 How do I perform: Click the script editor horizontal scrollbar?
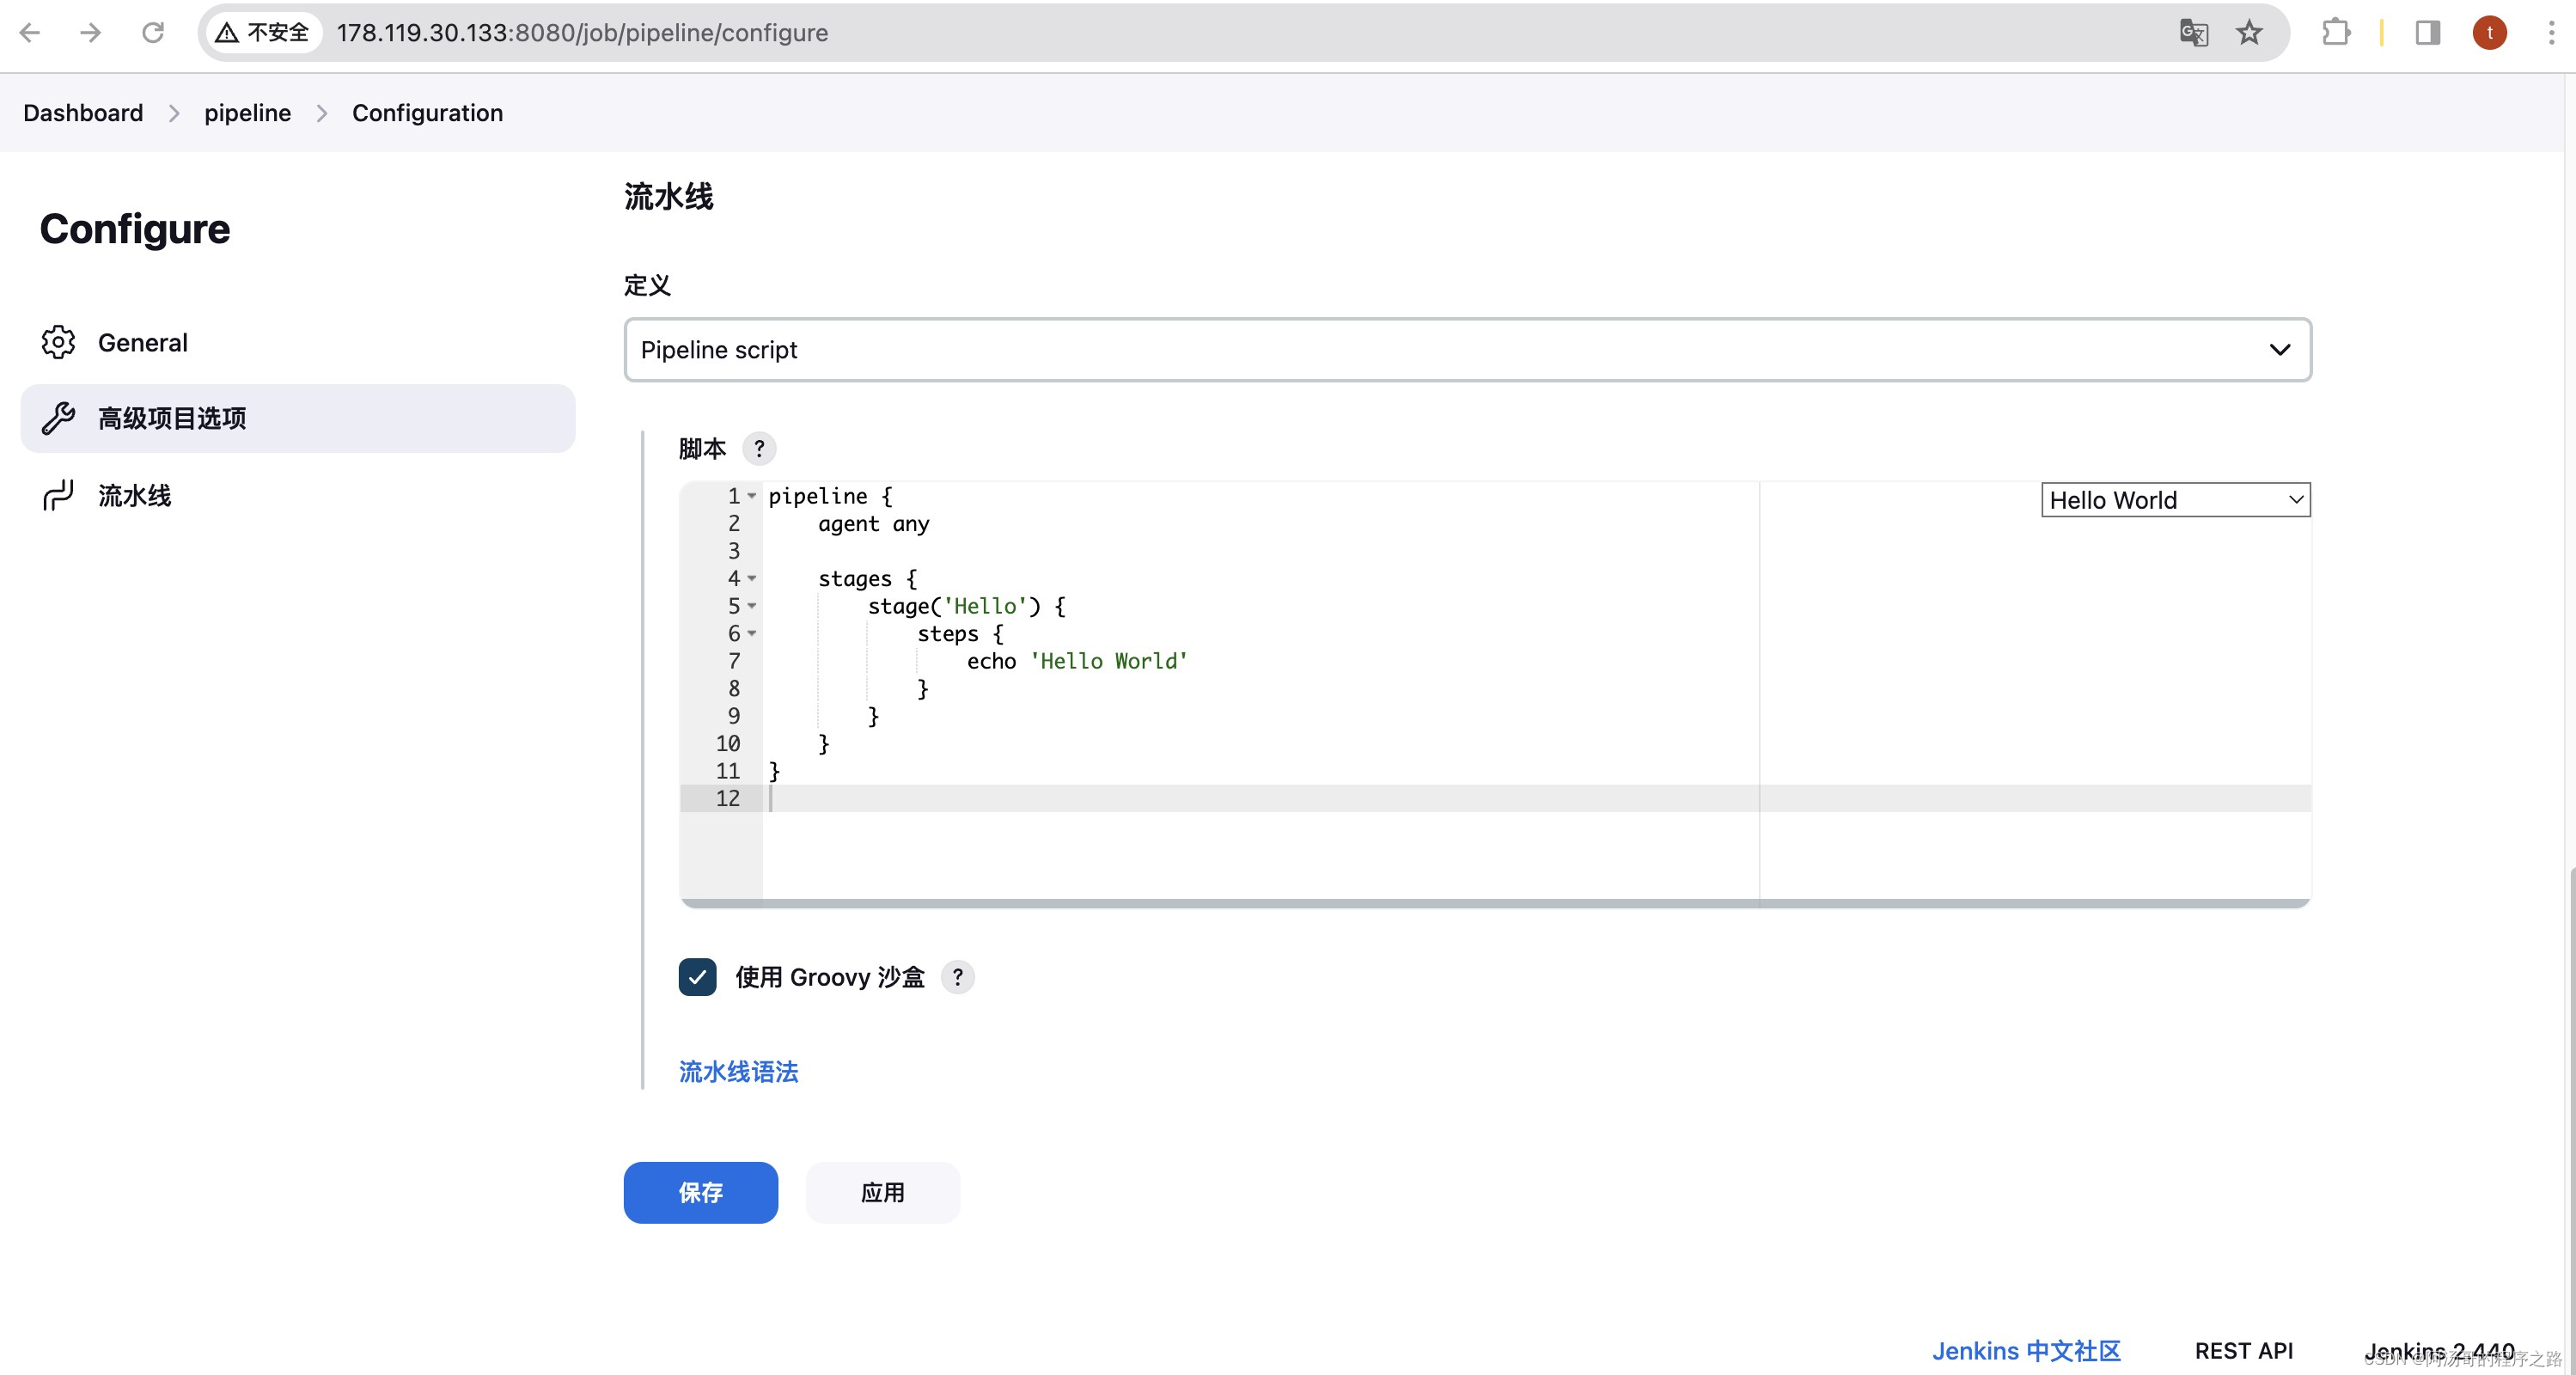pyautogui.click(x=1495, y=903)
